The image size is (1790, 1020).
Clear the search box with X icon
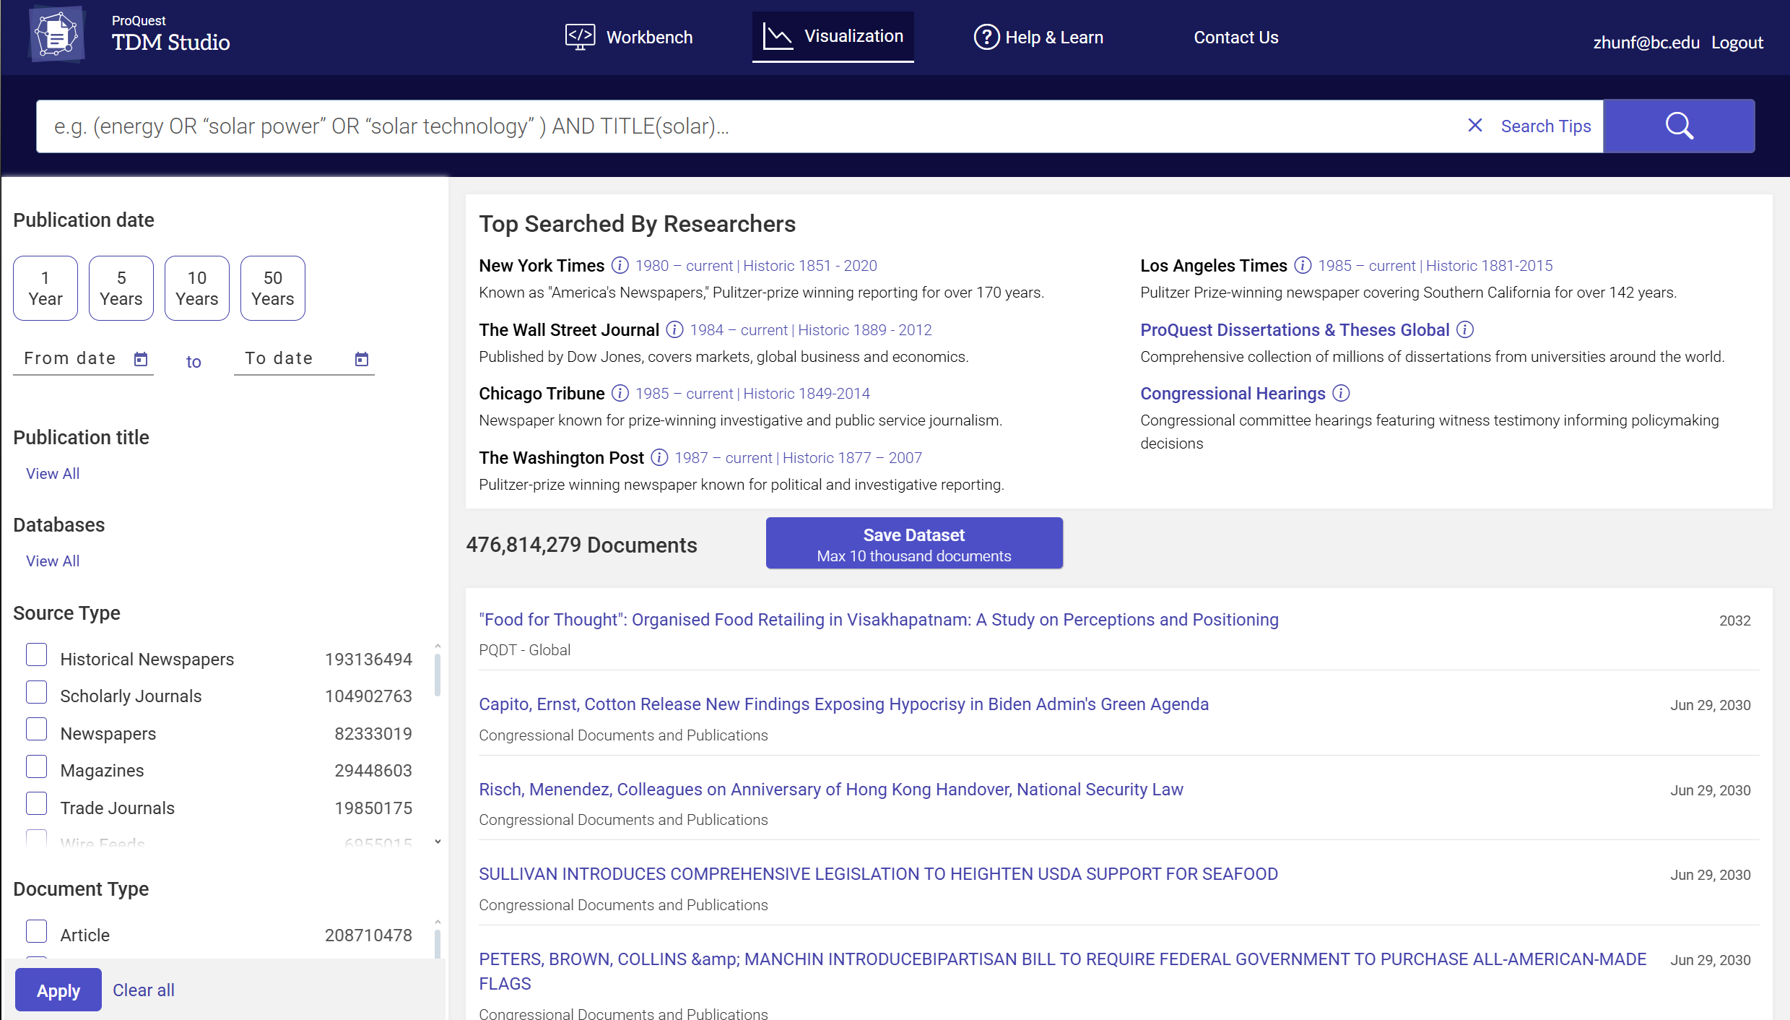(x=1475, y=126)
